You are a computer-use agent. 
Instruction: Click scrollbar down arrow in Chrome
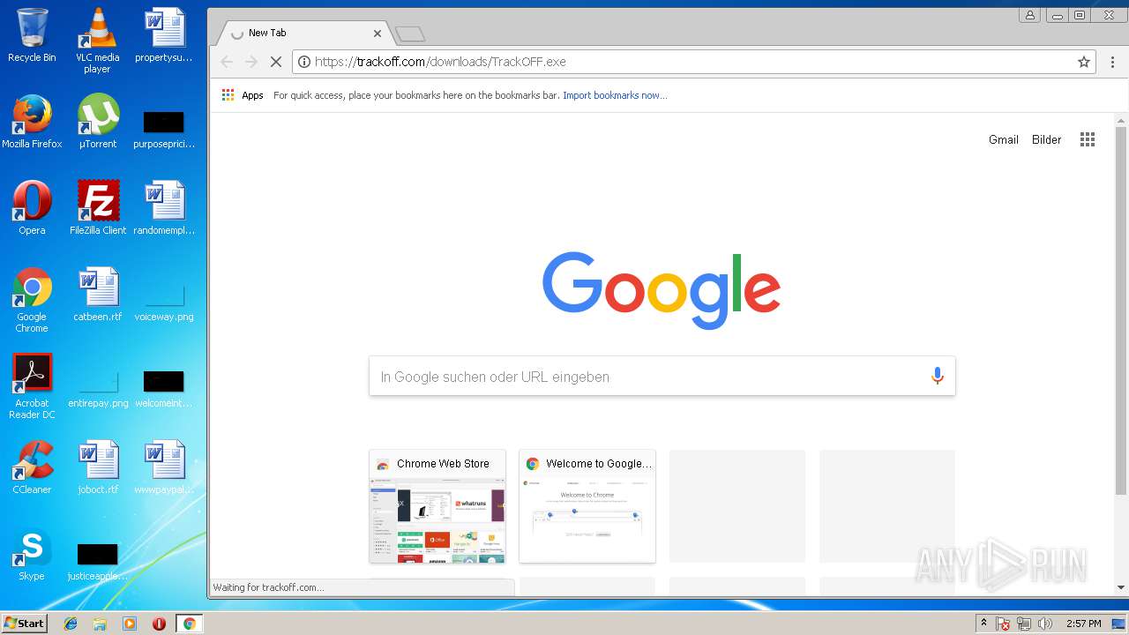(x=1121, y=587)
